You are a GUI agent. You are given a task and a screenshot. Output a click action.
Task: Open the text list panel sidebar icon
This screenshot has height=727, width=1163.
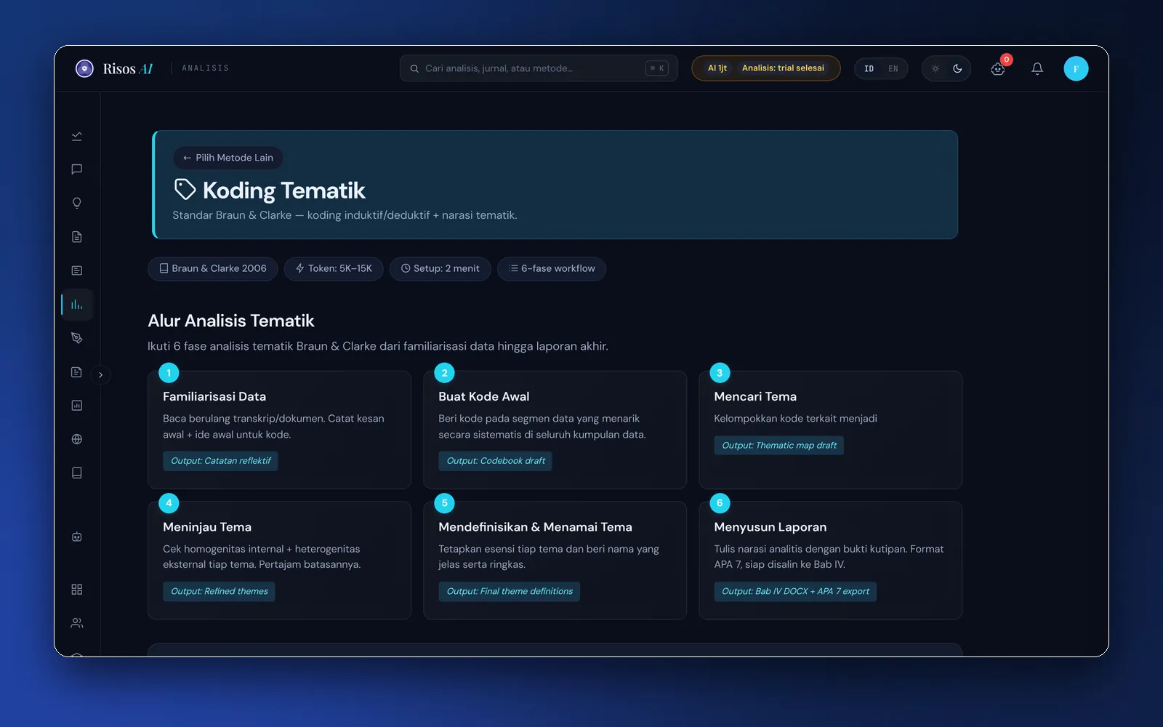(x=77, y=270)
